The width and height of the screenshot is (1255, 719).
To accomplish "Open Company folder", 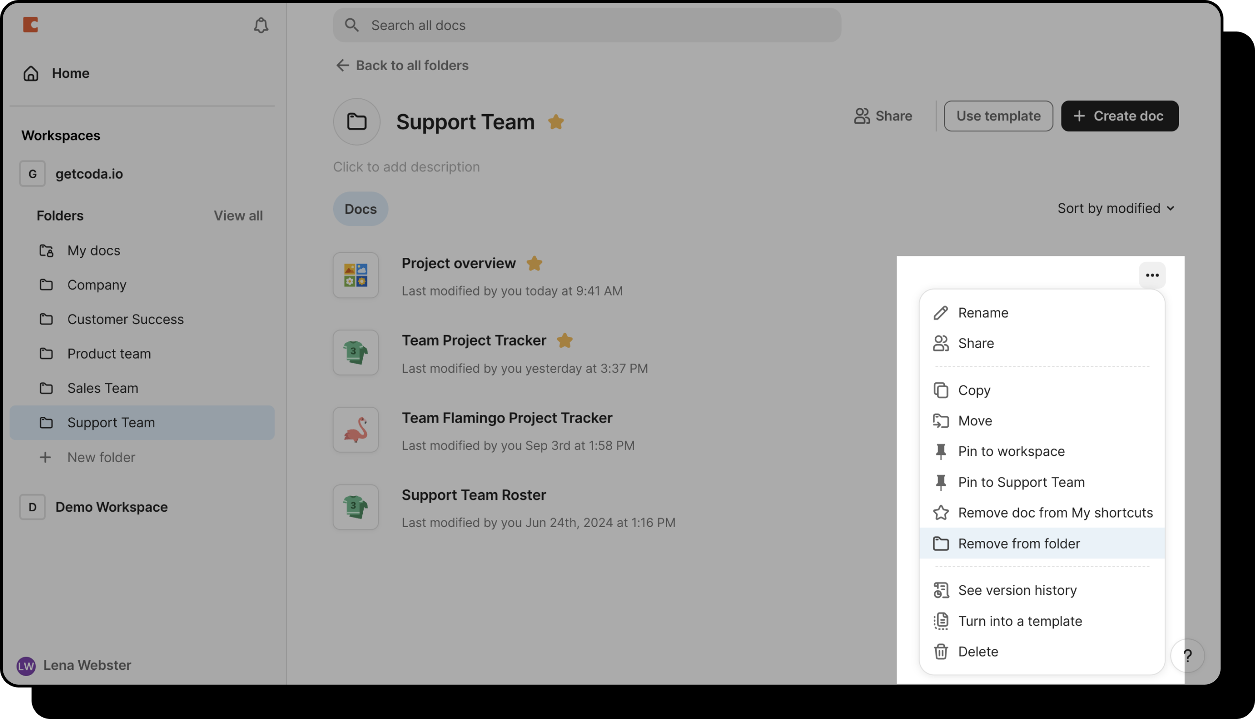I will coord(142,285).
